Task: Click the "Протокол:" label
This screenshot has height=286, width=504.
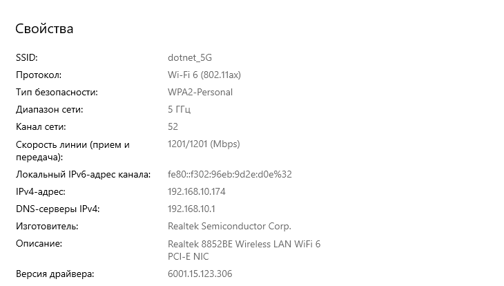Action: (39, 75)
